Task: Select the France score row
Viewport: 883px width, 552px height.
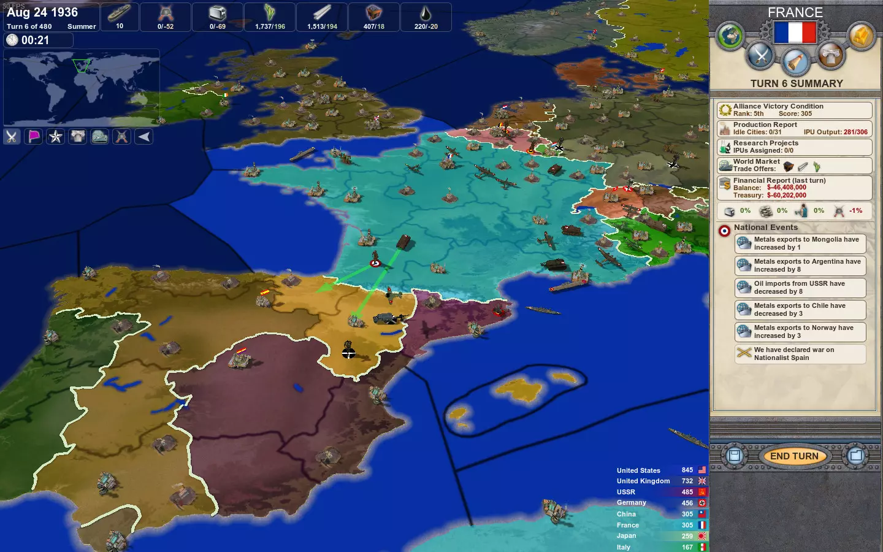Action: point(661,525)
